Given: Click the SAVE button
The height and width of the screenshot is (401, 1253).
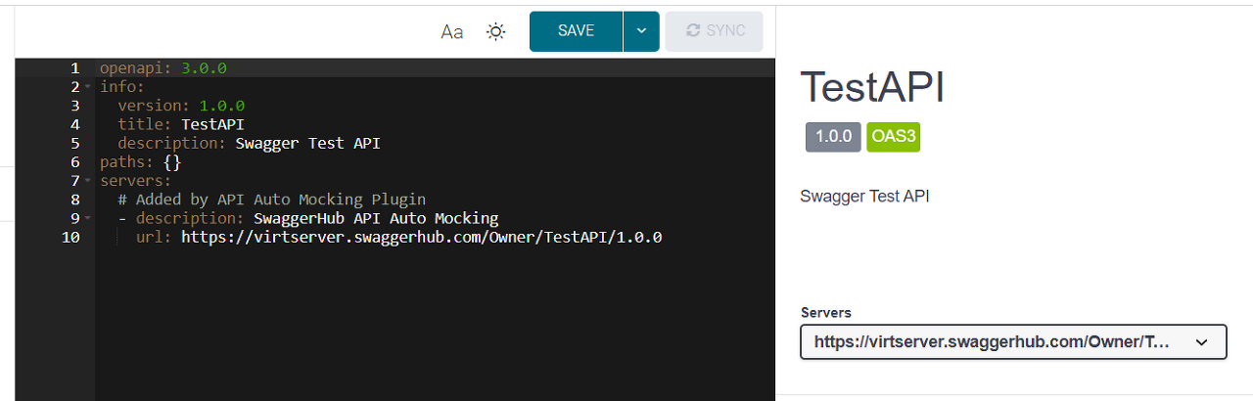Looking at the screenshot, I should tap(576, 31).
